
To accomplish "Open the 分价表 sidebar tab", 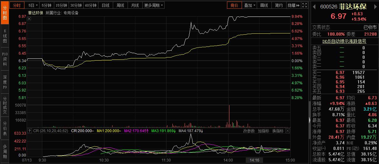I will (x=5, y=128).
